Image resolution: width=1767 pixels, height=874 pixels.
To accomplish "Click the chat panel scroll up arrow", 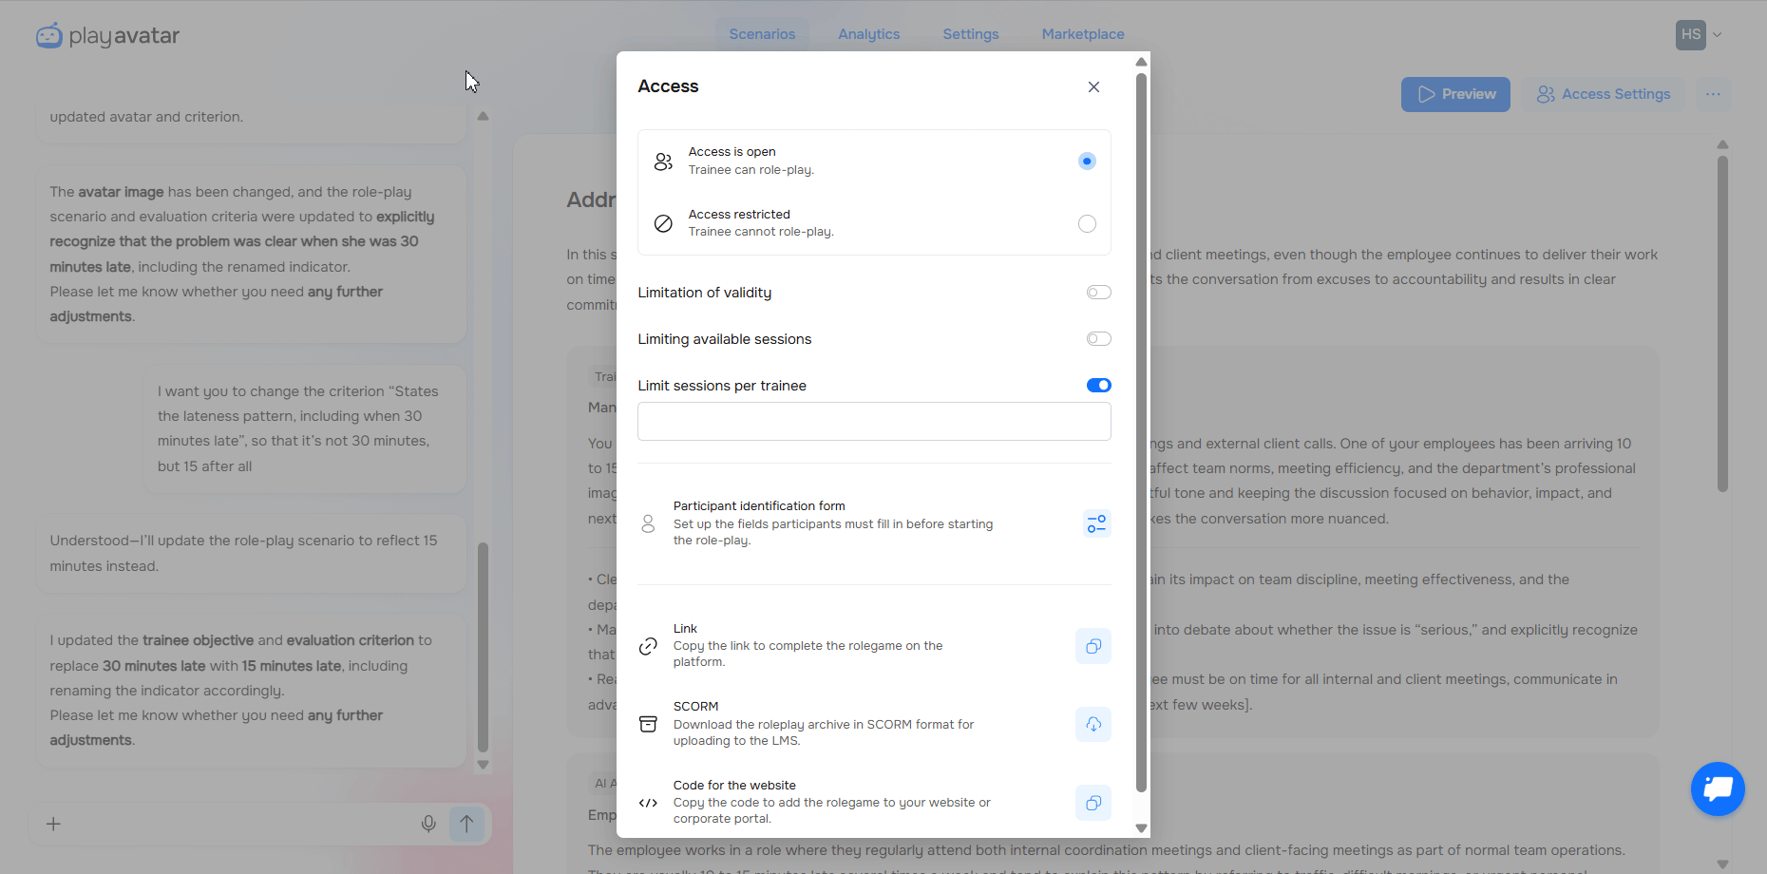I will (483, 116).
